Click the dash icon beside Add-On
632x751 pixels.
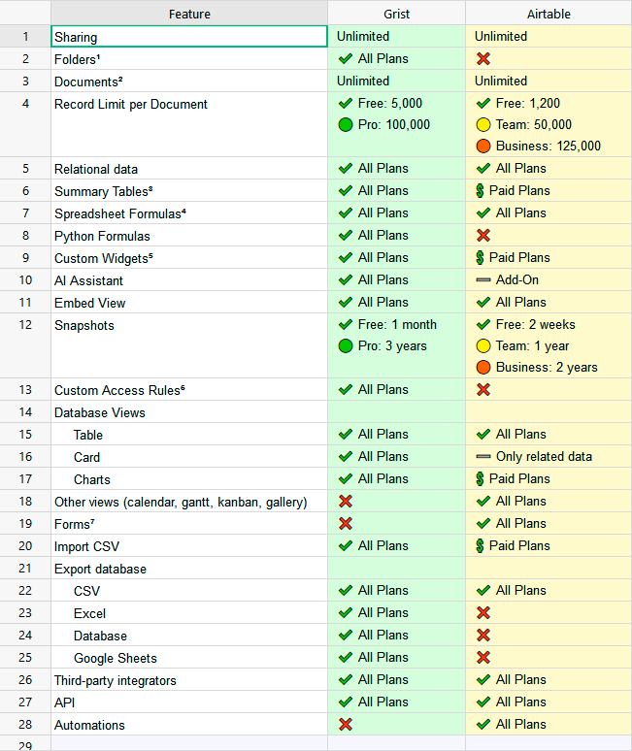point(482,280)
